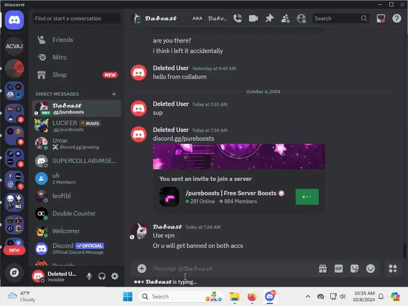Click the Discord taskbar icon
The image size is (408, 306).
click(x=270, y=296)
